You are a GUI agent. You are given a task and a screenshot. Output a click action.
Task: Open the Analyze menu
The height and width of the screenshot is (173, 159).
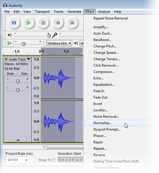tap(104, 12)
